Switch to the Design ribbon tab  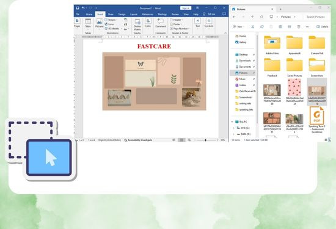tap(122, 15)
